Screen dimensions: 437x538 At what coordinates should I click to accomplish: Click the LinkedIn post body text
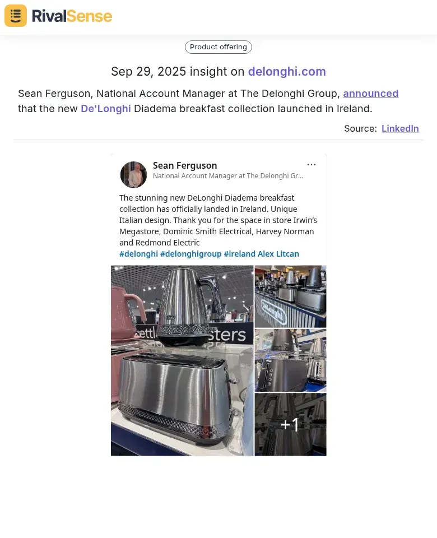(218, 220)
